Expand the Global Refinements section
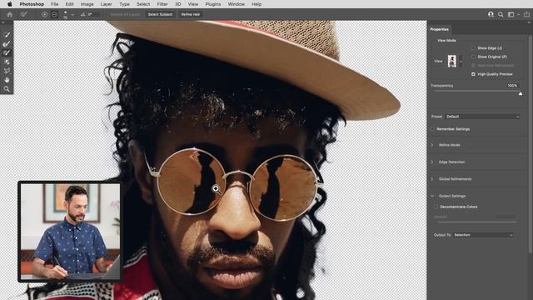 [x=433, y=179]
